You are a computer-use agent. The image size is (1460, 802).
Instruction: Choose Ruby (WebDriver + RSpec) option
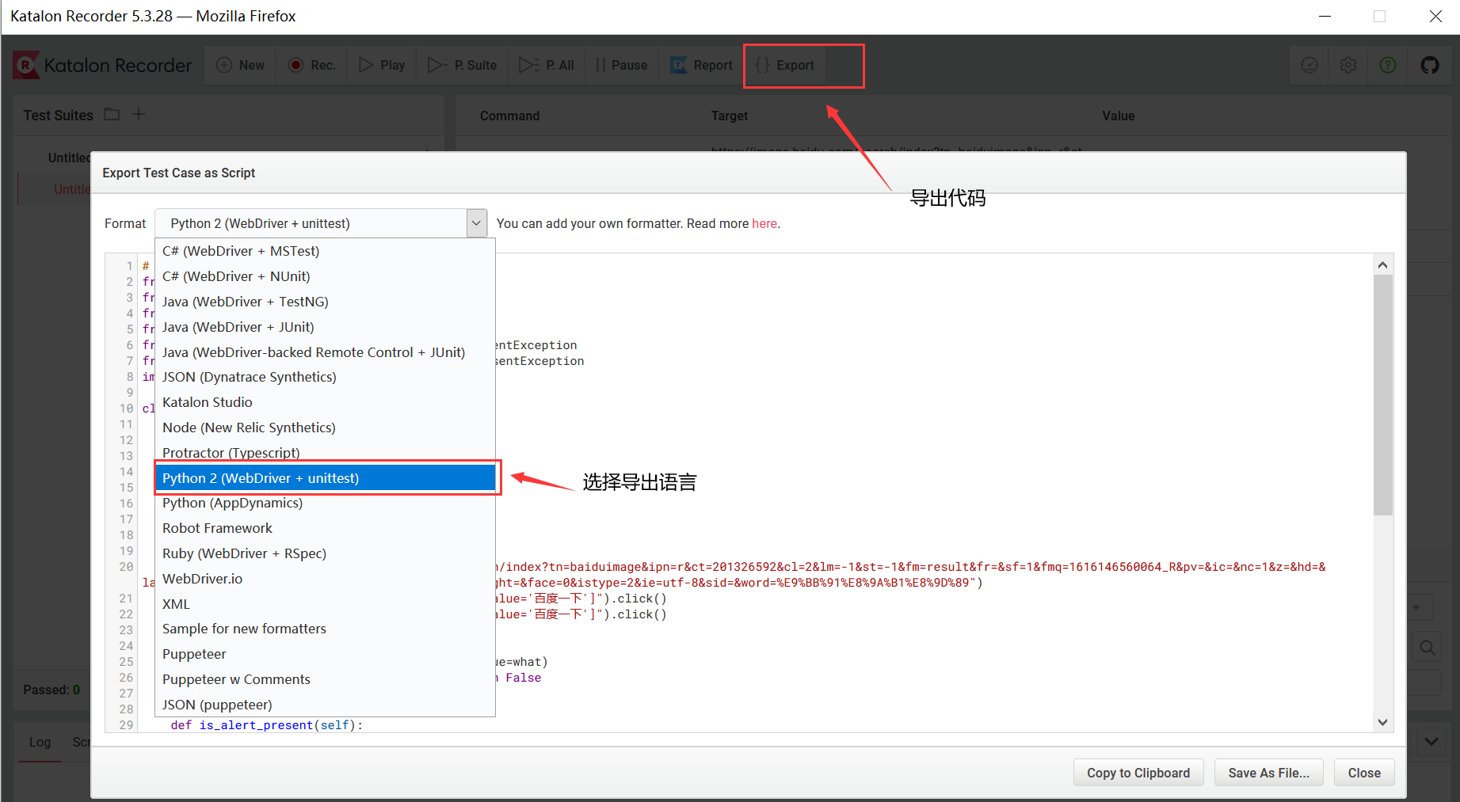click(325, 553)
